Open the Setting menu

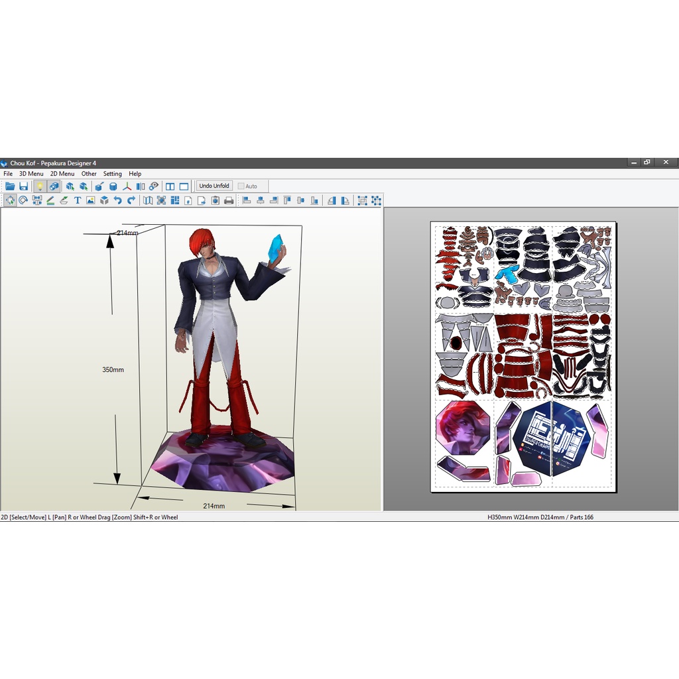112,173
